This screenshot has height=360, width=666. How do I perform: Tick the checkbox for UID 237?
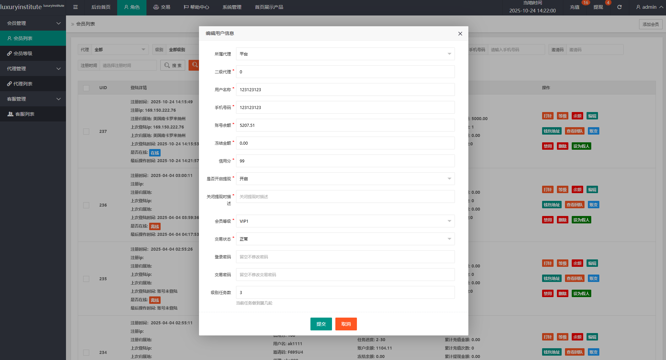(x=86, y=132)
